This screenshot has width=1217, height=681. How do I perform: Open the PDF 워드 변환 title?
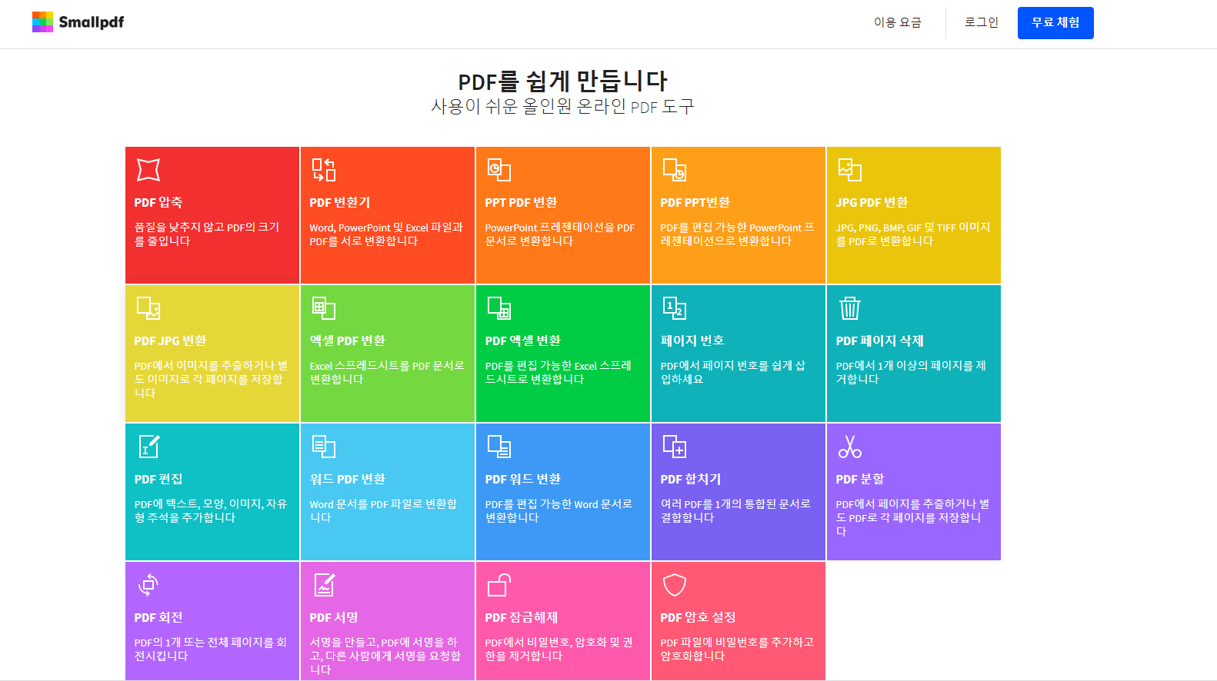click(523, 479)
